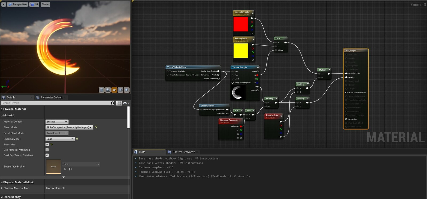
Task: Select the sphere preview mesh icon
Action: (108, 90)
